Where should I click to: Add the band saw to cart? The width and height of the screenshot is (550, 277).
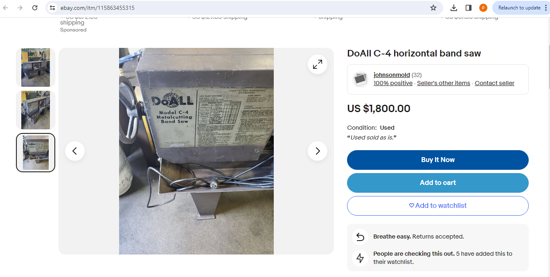(438, 183)
